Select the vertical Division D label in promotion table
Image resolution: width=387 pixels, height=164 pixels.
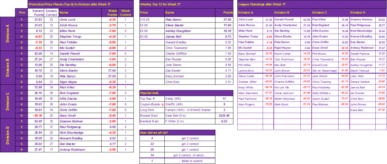(x=8, y=135)
